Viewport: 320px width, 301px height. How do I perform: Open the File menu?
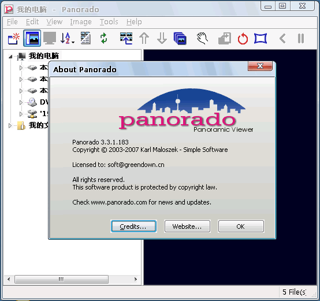tap(12, 22)
